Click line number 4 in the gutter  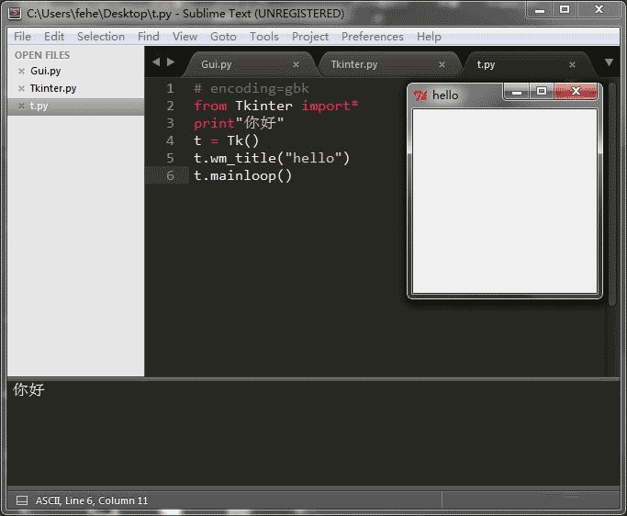point(171,140)
